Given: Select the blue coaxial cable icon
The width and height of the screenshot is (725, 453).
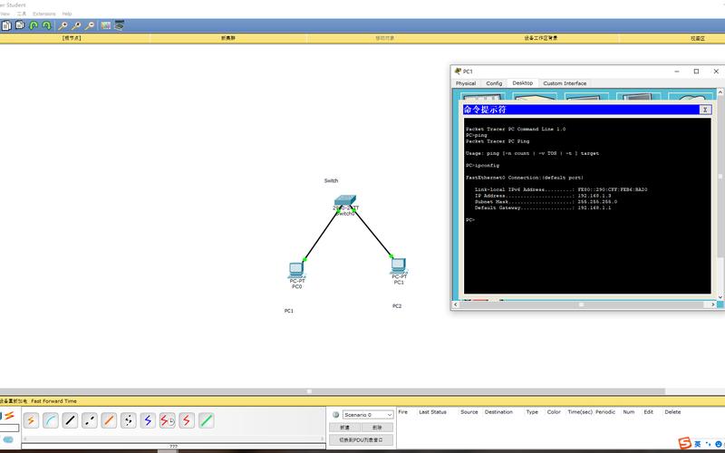Looking at the screenshot, I should click(x=148, y=420).
